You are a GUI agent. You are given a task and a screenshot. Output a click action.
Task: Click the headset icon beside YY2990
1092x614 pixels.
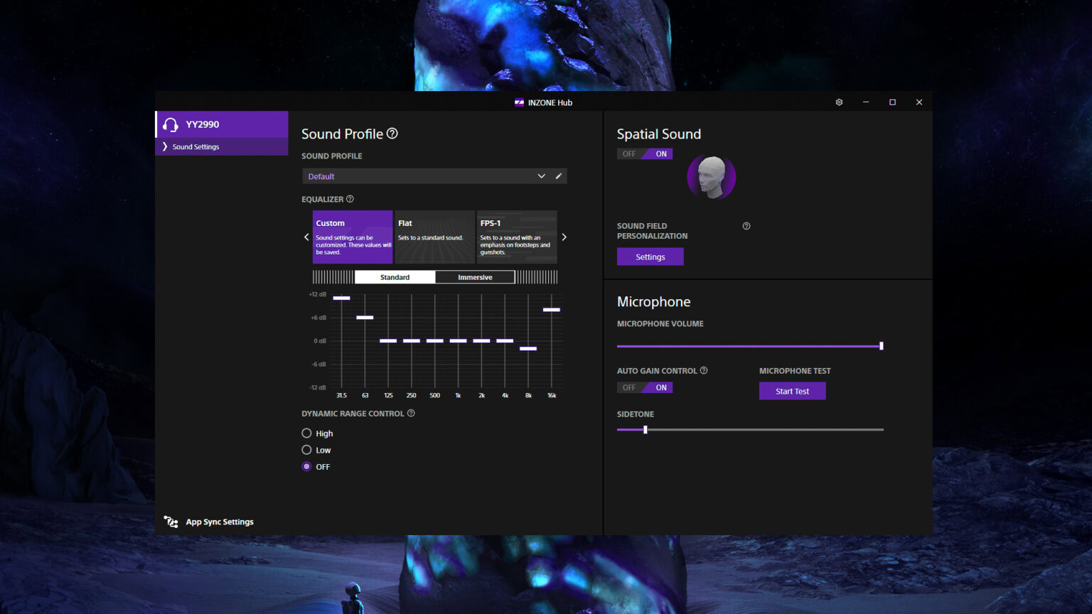pos(170,125)
